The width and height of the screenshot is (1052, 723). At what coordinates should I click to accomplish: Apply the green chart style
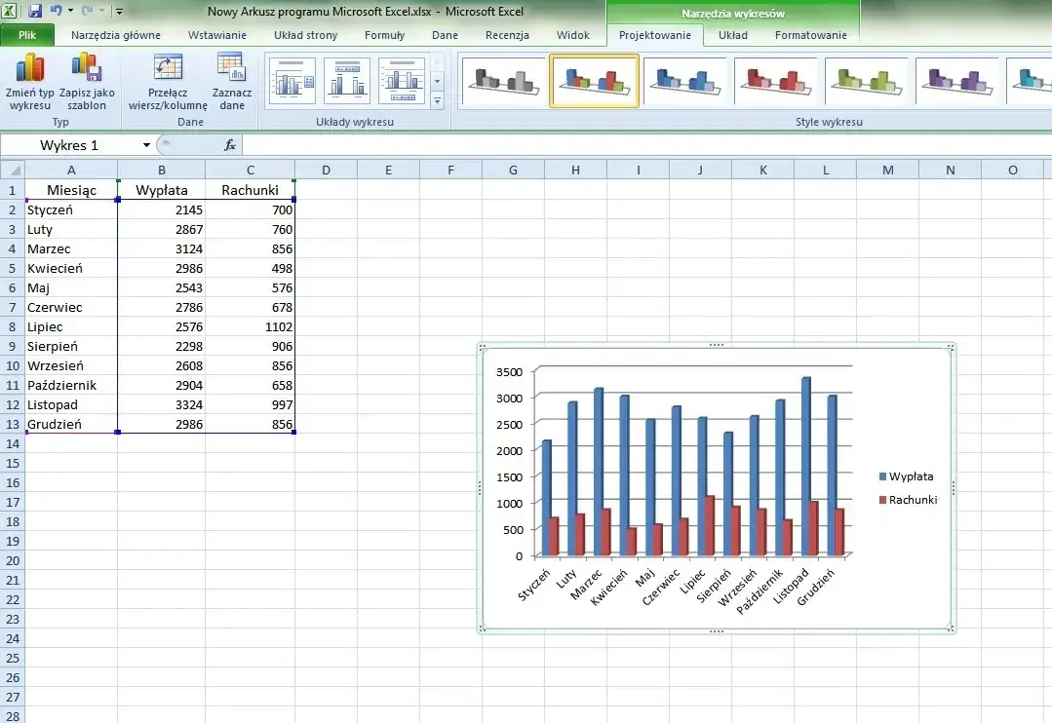[x=866, y=82]
